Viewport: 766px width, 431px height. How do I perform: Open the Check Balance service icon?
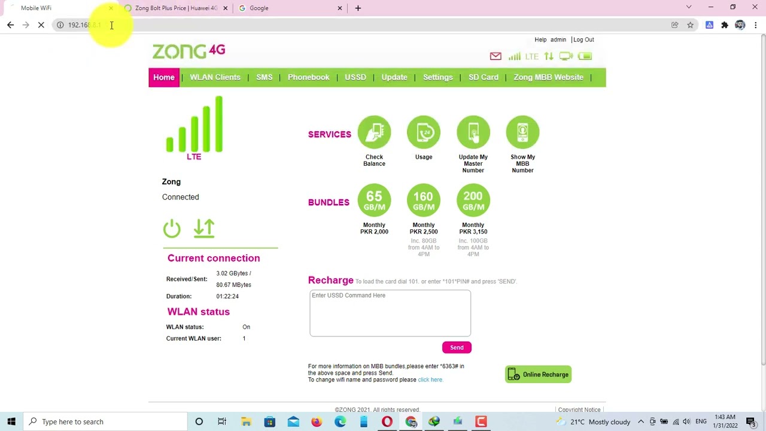coord(374,132)
